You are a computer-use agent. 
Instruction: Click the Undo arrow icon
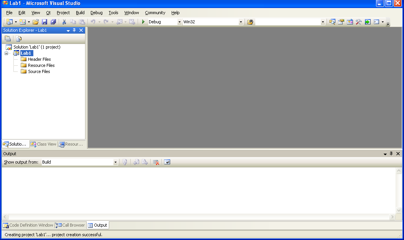[93, 22]
